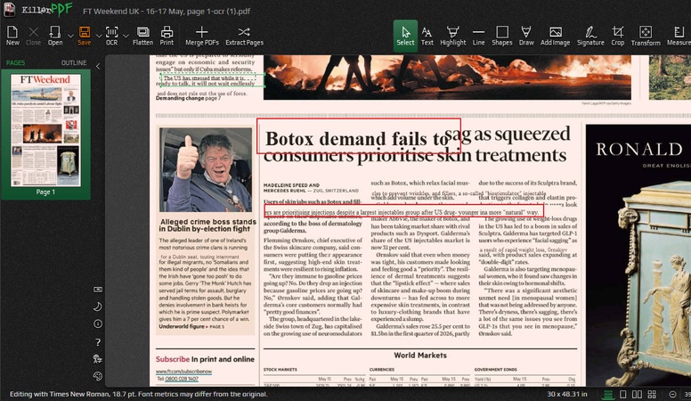This screenshot has height=401, width=691.
Task: Expand the dropdown arrow next to OCR
Action: click(126, 36)
